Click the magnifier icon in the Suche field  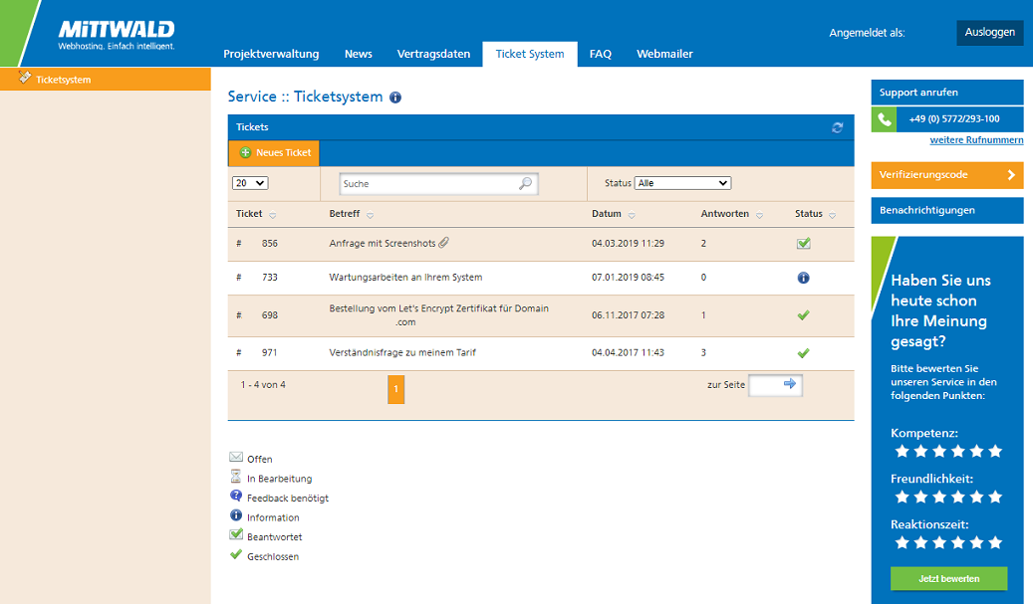tap(525, 183)
